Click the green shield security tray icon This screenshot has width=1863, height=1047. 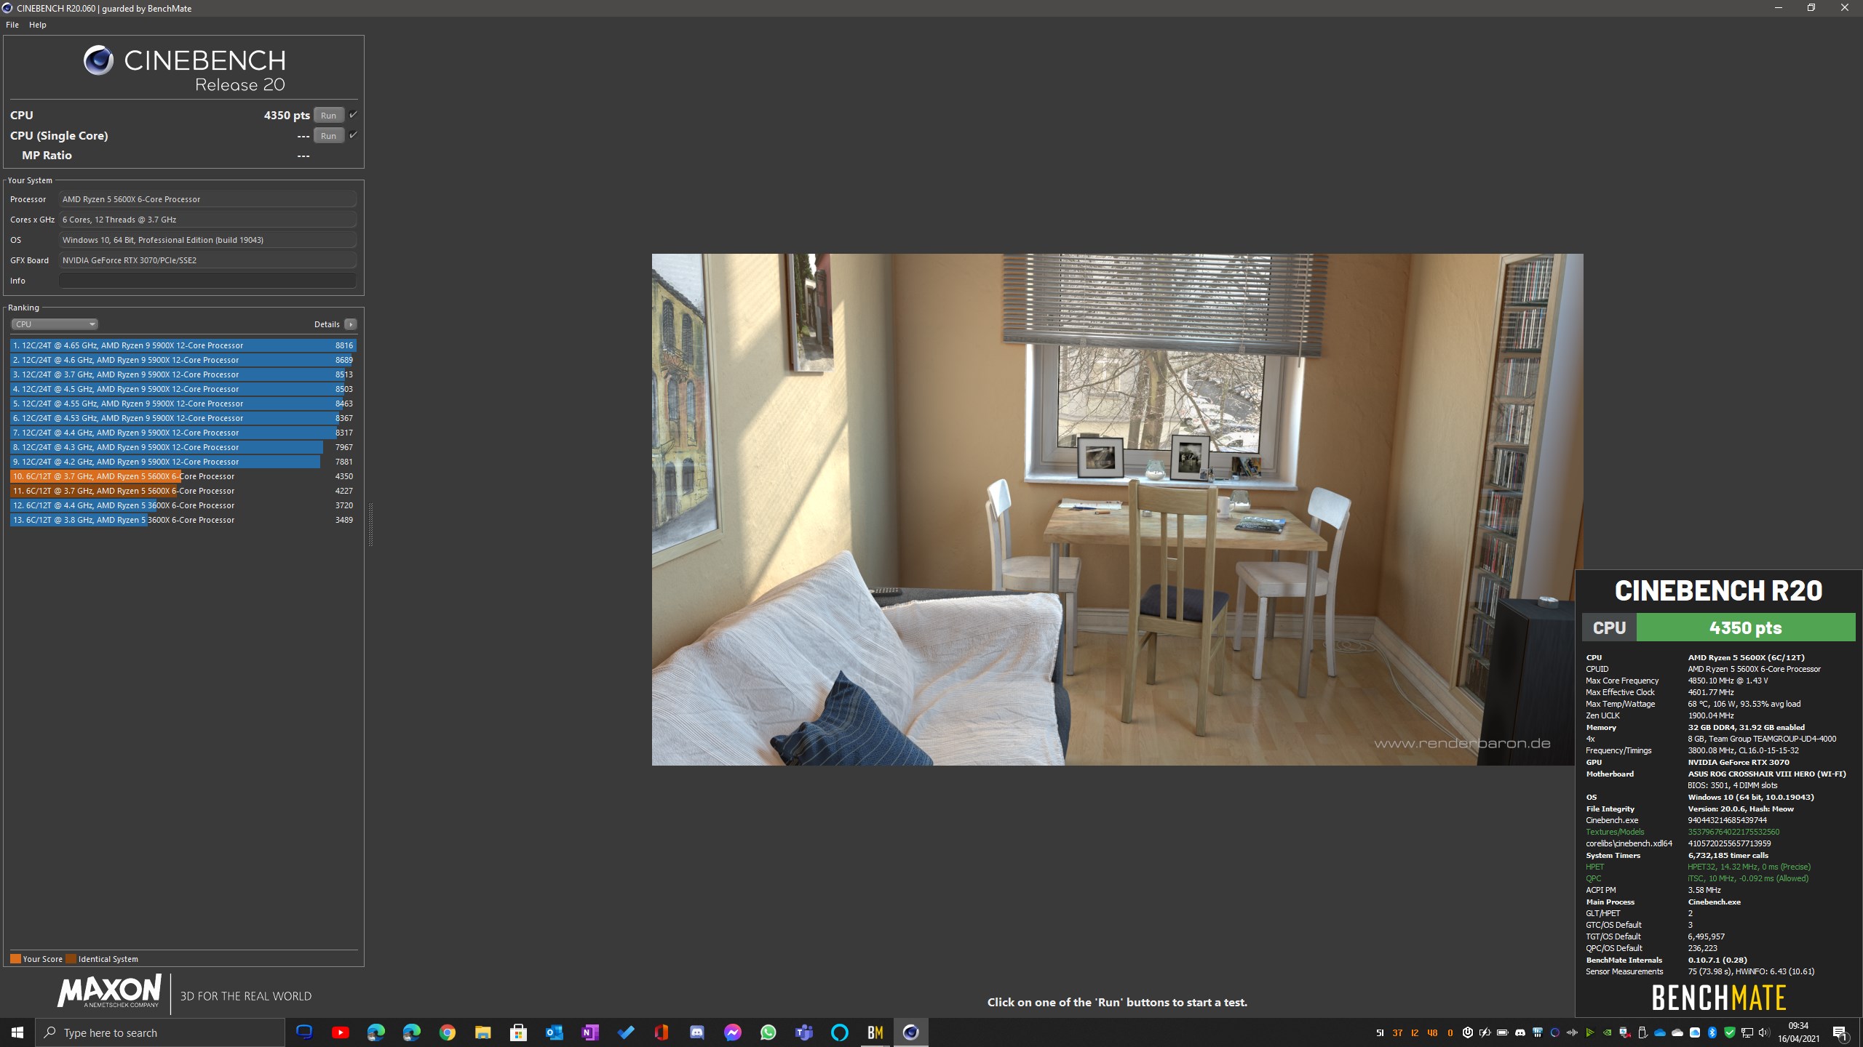coord(1730,1032)
